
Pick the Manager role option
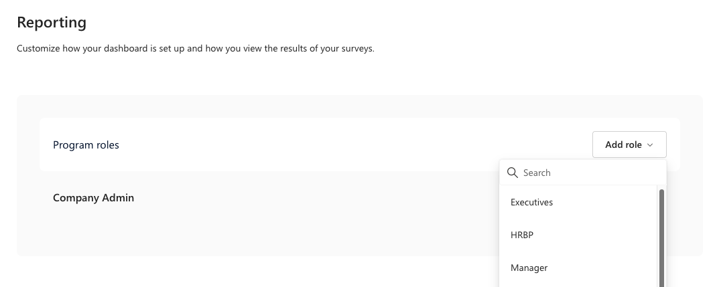coord(529,268)
